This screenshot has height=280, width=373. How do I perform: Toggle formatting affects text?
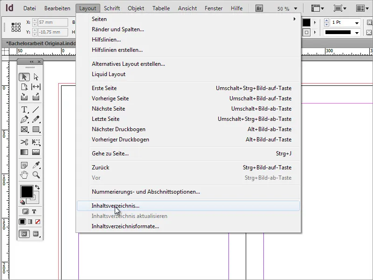34,211
